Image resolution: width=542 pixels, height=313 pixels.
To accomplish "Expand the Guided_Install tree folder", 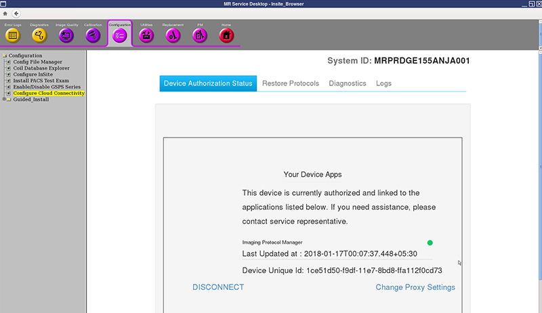I will [5, 100].
